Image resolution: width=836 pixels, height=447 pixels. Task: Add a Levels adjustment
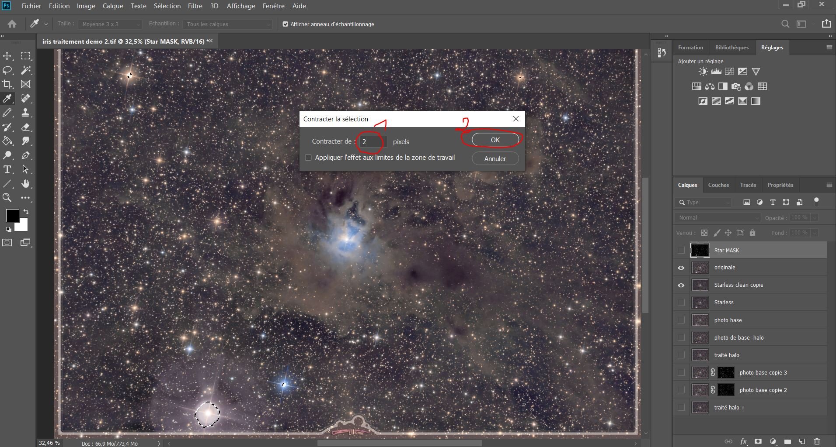pos(716,72)
